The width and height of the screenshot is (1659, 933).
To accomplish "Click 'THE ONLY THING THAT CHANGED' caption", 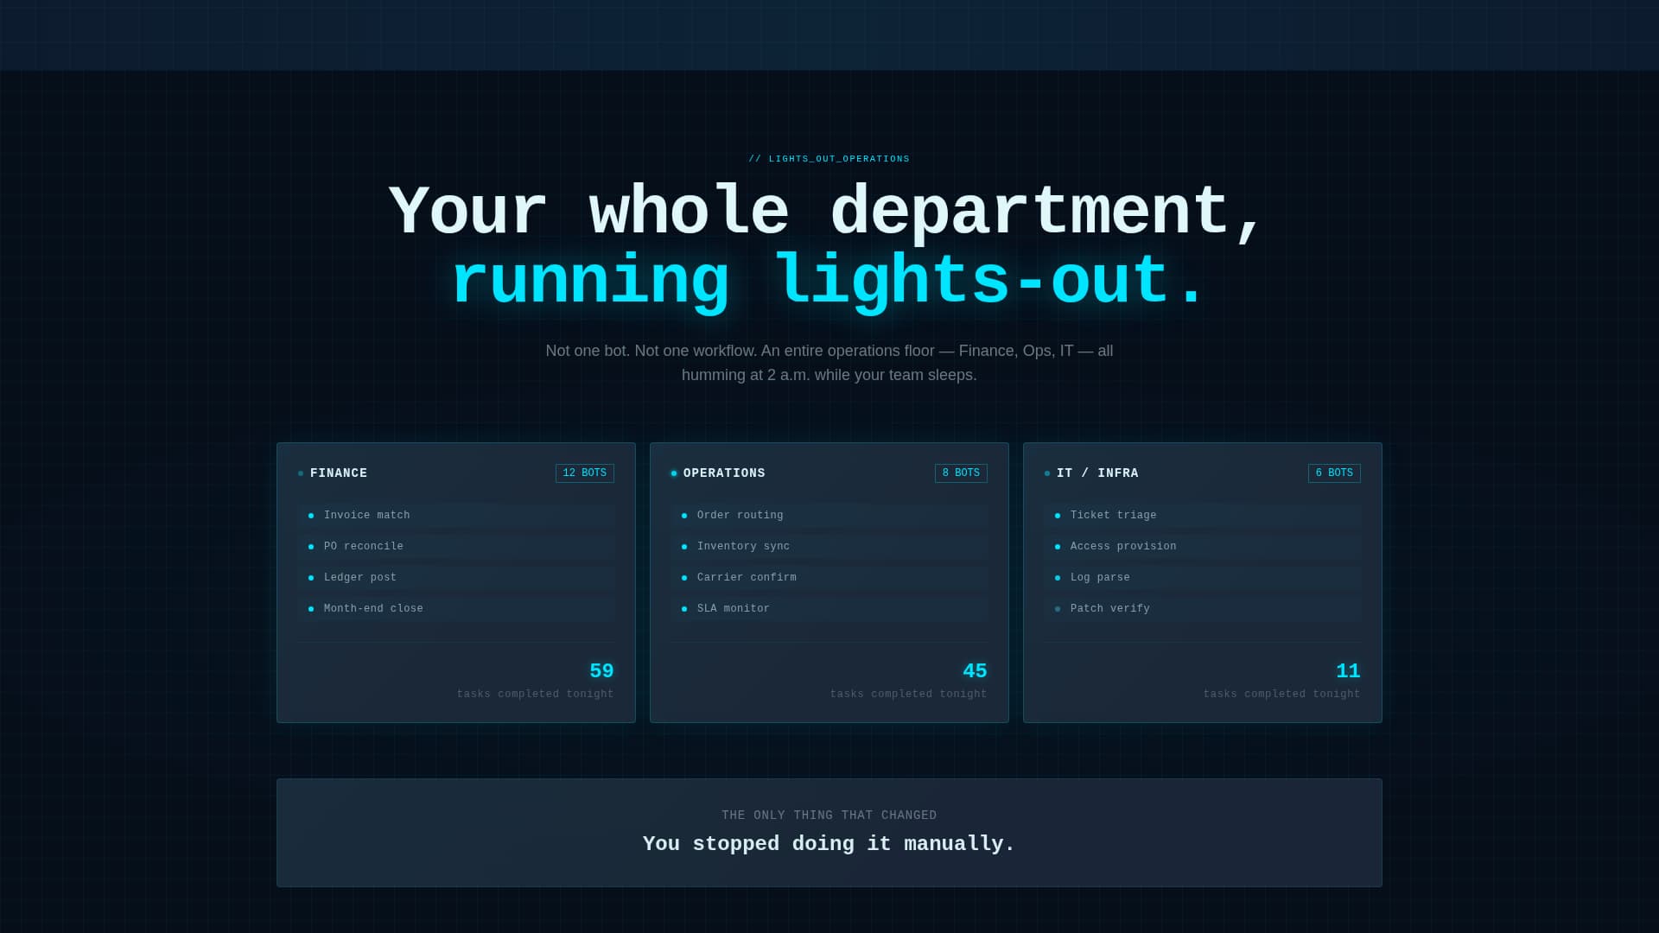I will [x=829, y=816].
